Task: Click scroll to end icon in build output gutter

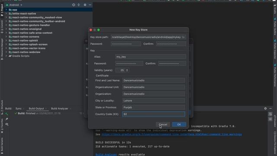Action: tap(270, 120)
